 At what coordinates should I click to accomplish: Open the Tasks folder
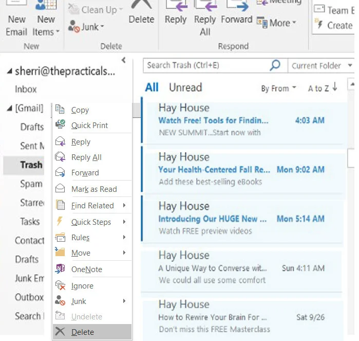(x=30, y=222)
